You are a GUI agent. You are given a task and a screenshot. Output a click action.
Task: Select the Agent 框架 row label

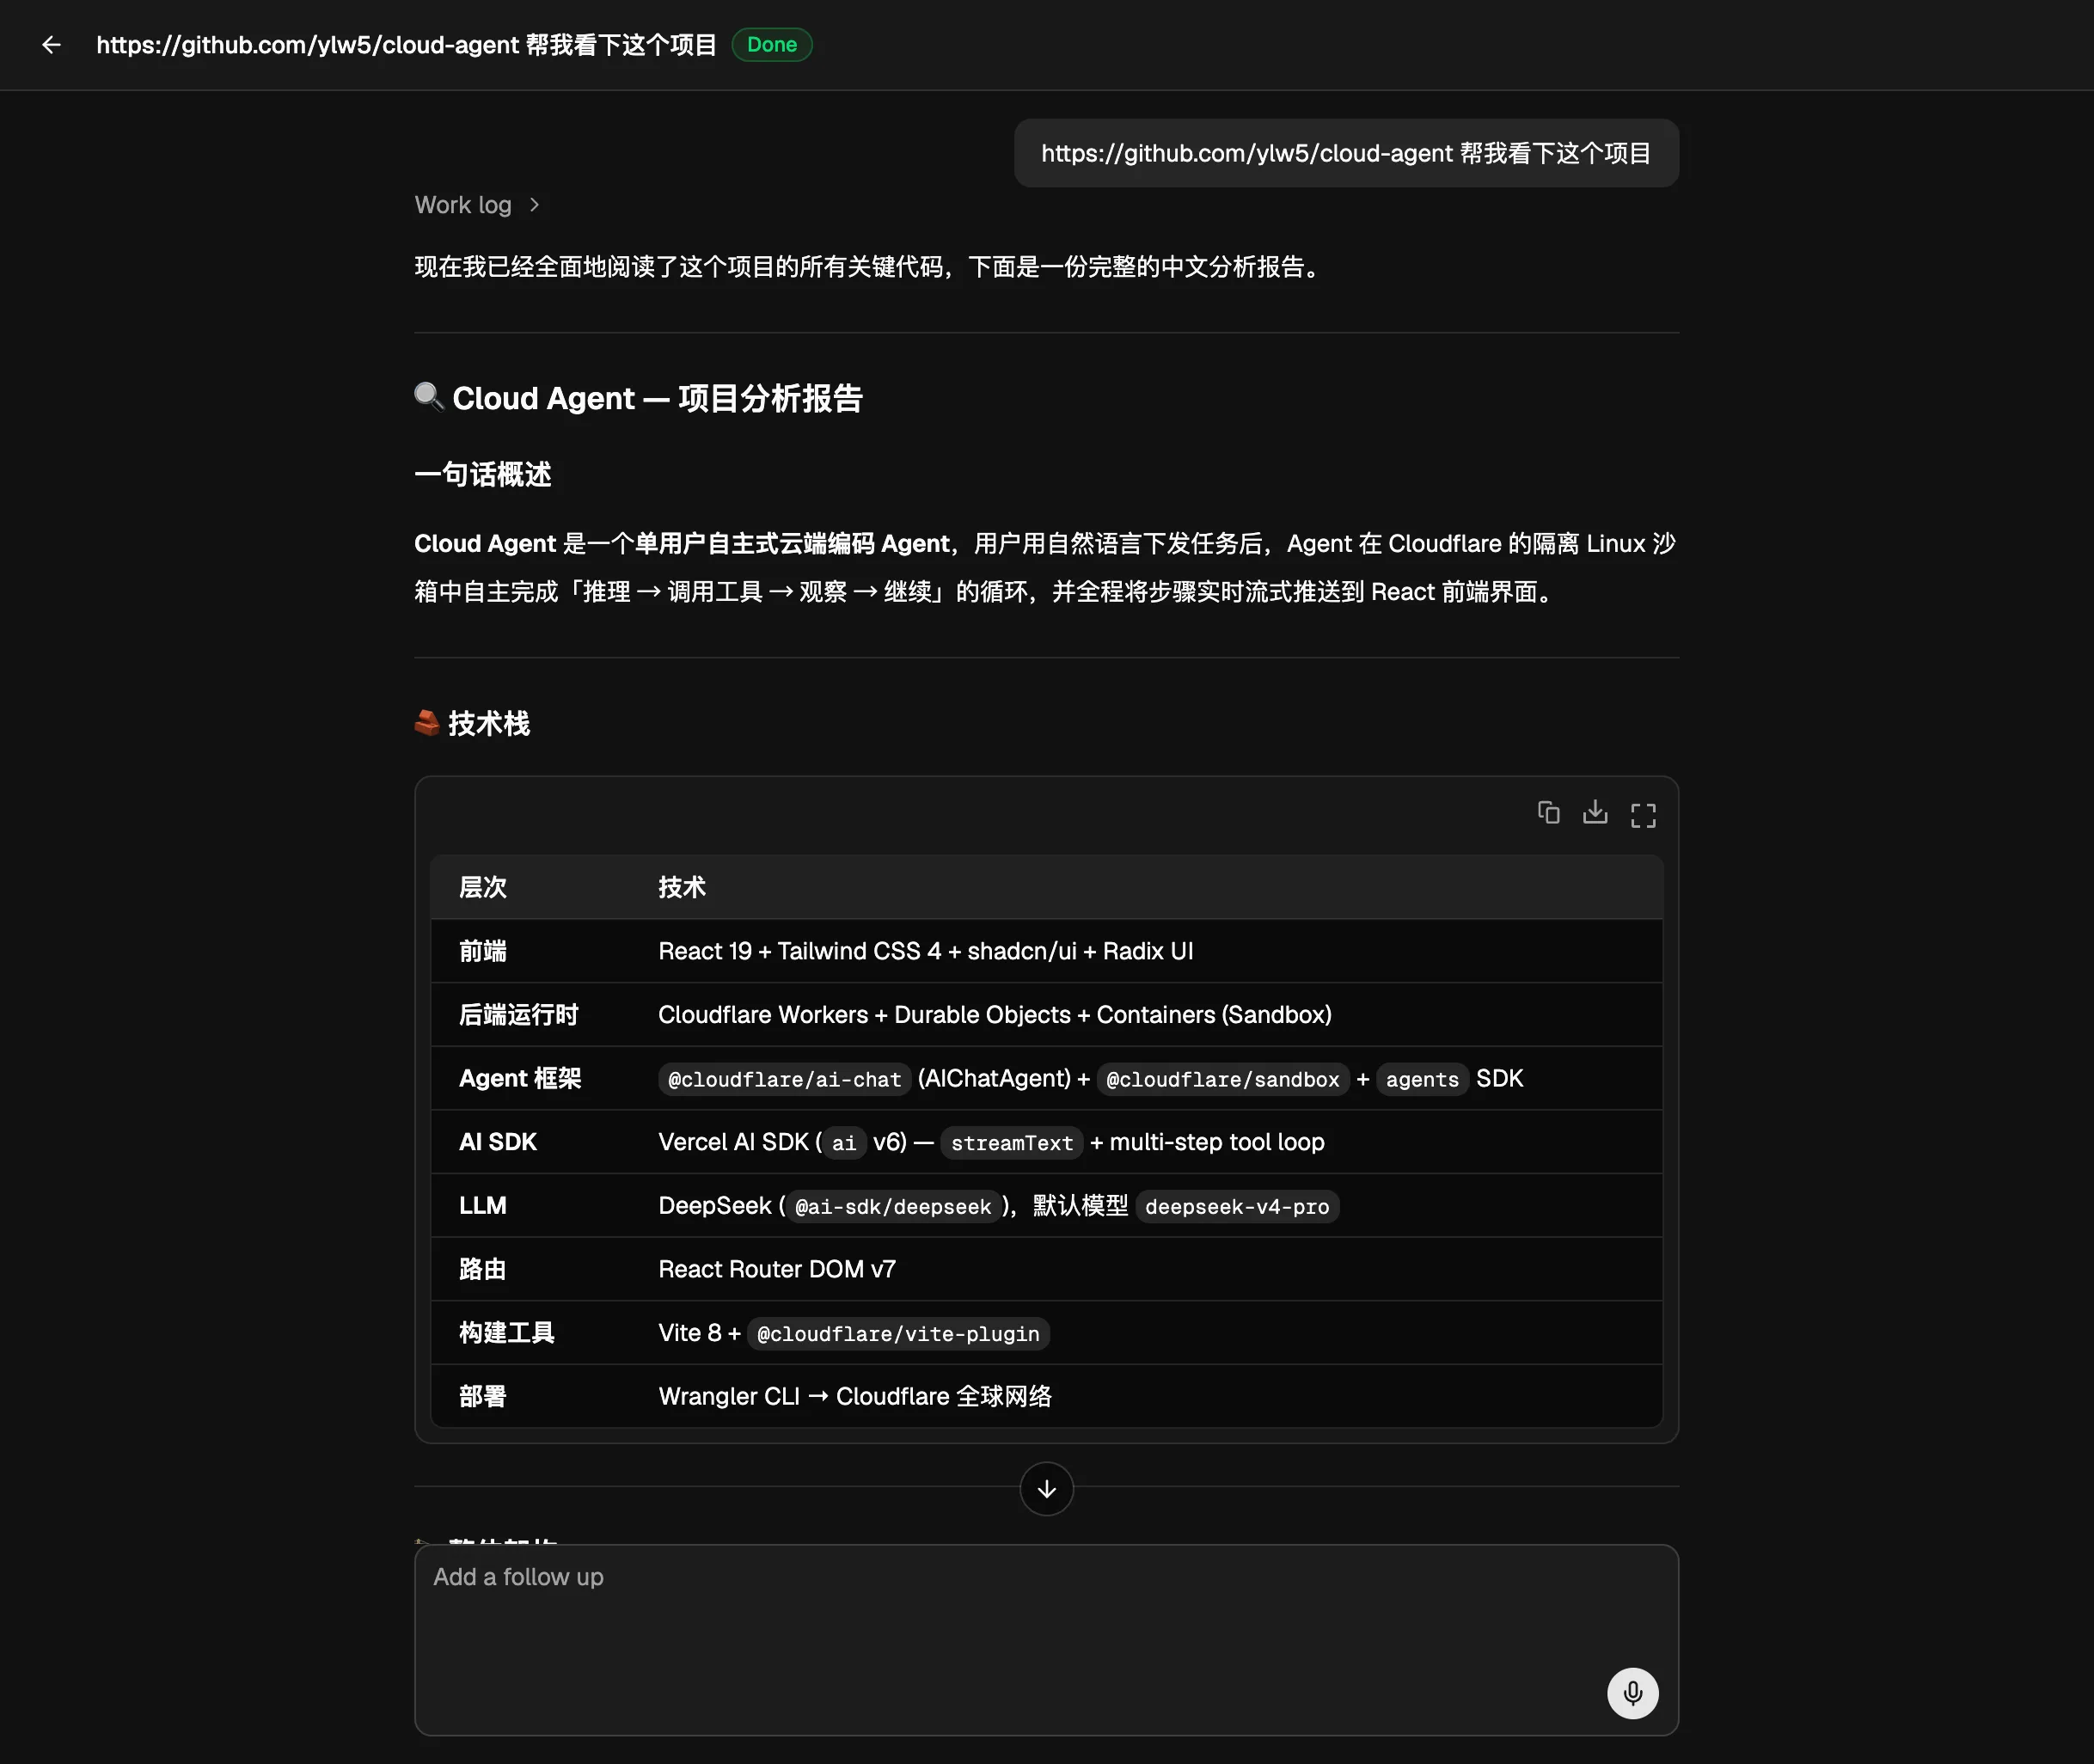click(x=520, y=1078)
